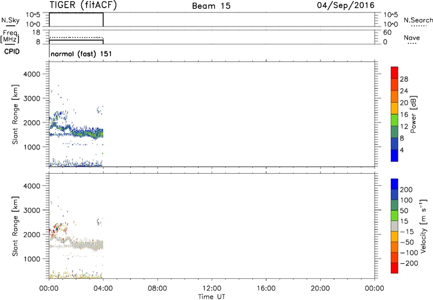The height and width of the screenshot is (300, 433).
Task: Click the "TIGER (fitACF)" plot title
Action: [83, 5]
